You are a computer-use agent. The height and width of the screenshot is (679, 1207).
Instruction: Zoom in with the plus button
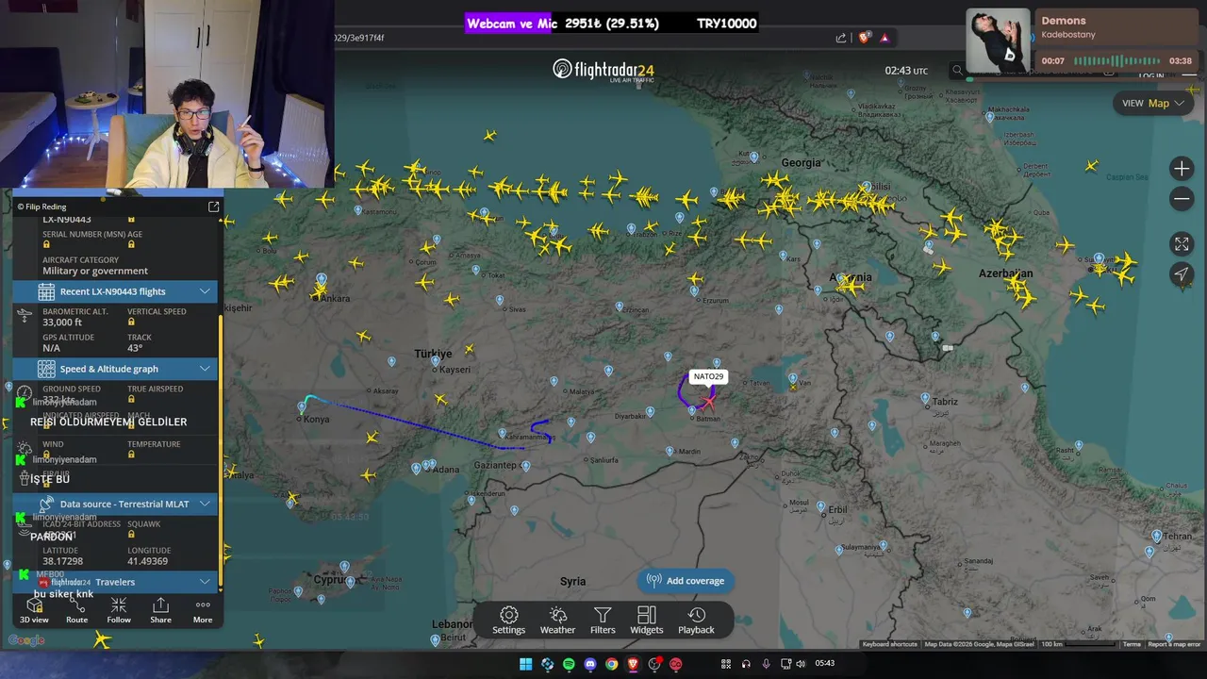[x=1182, y=169]
